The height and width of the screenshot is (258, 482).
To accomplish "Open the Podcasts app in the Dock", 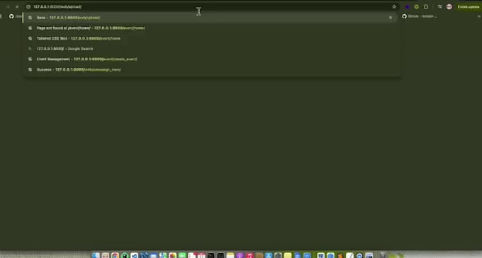I will click(x=240, y=255).
